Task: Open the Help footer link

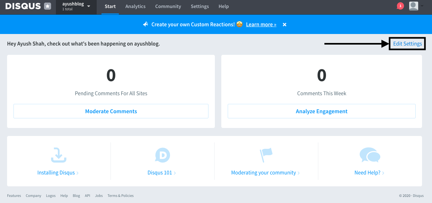Action: coord(64,196)
